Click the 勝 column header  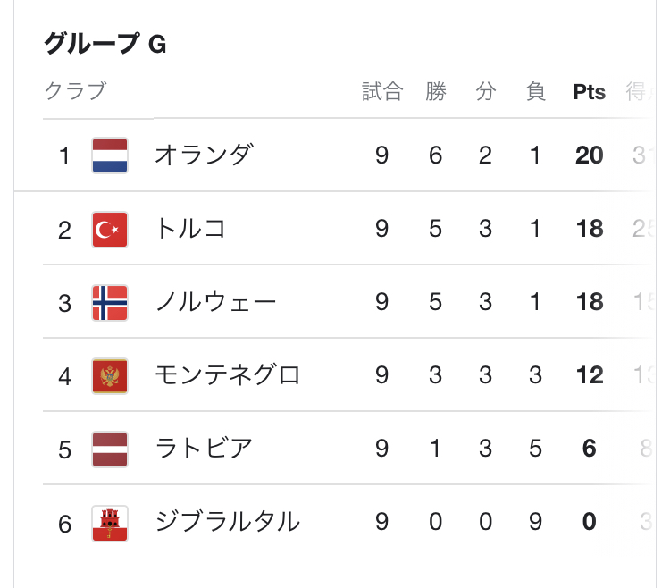(435, 91)
